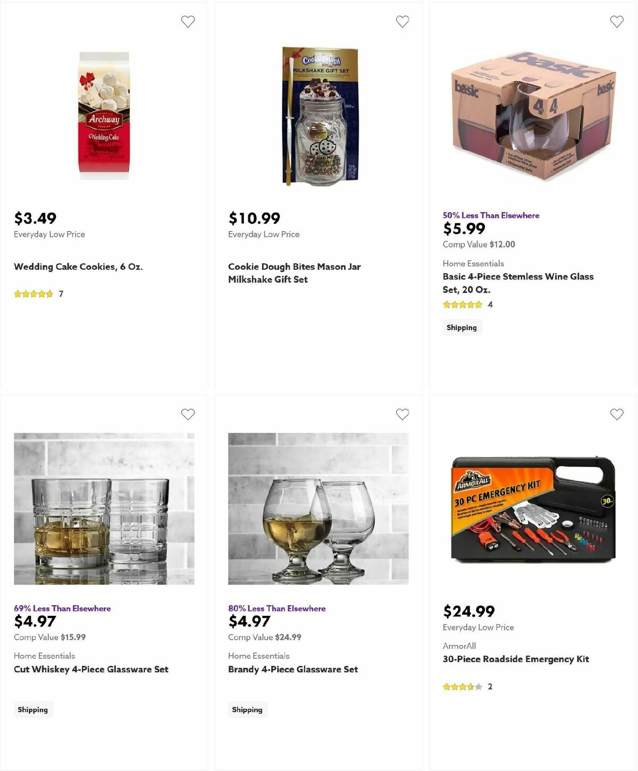Screen dimensions: 638x771
Task: Click the 50% Less Than Elsewhere label
Action: [490, 215]
